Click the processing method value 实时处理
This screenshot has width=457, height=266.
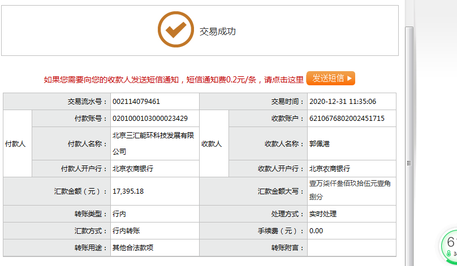(323, 215)
